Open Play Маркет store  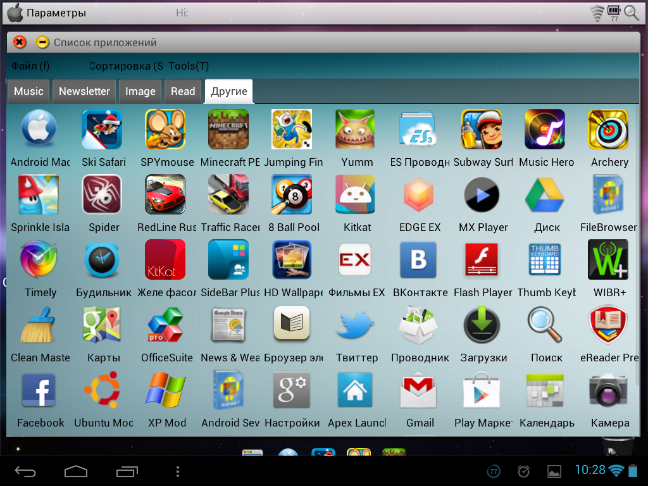[x=482, y=390]
